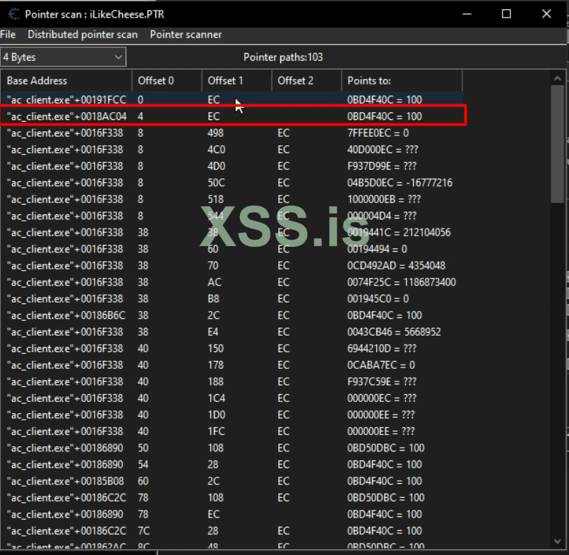Select row pointing to 7FFEE0EC = 0

(232, 133)
